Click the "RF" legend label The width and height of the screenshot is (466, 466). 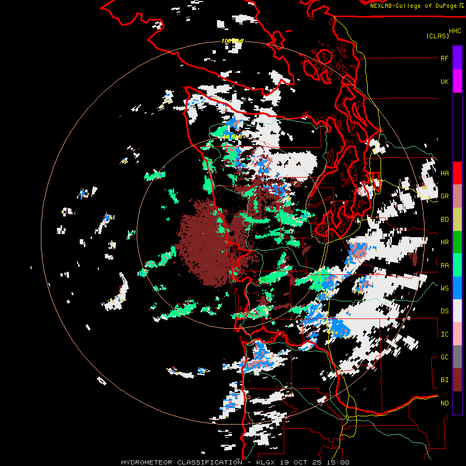[444, 58]
